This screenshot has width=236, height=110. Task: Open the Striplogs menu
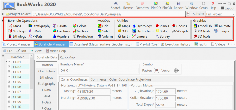[17, 31]
